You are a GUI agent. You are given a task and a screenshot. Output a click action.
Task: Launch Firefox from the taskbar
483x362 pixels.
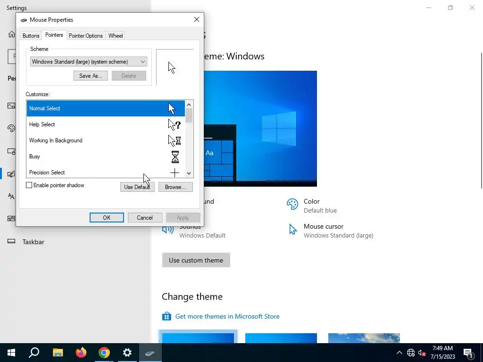click(81, 353)
